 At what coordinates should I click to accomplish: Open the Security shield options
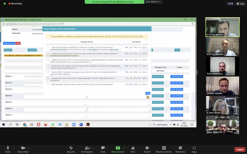pyautogui.click(x=71, y=149)
